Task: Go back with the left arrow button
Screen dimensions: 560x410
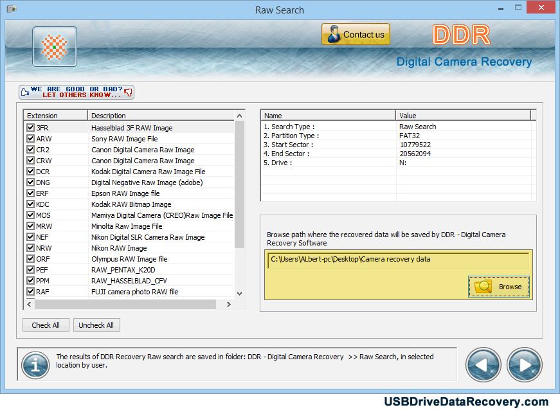Action: (483, 364)
